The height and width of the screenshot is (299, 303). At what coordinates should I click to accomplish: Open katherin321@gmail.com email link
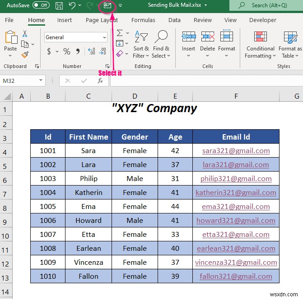[236, 192]
